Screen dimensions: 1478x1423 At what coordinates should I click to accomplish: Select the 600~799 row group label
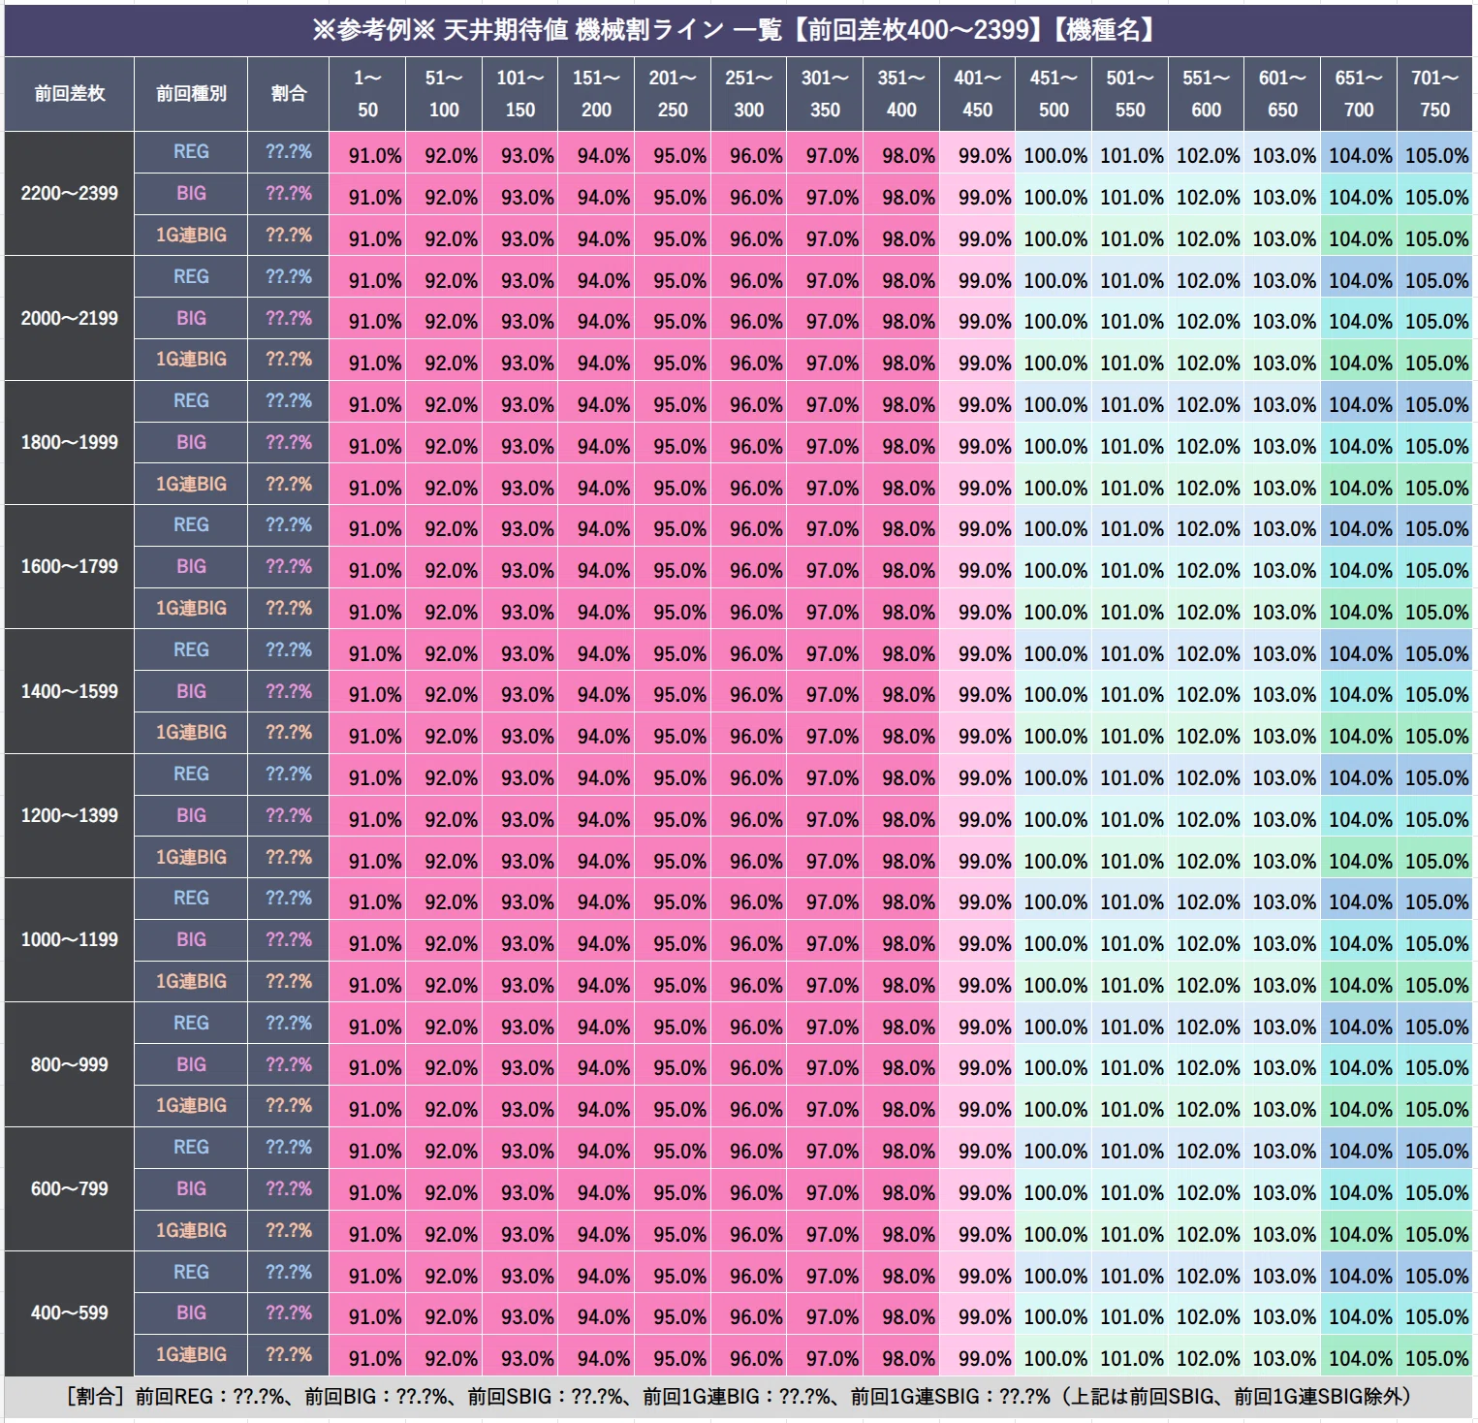pyautogui.click(x=69, y=1188)
